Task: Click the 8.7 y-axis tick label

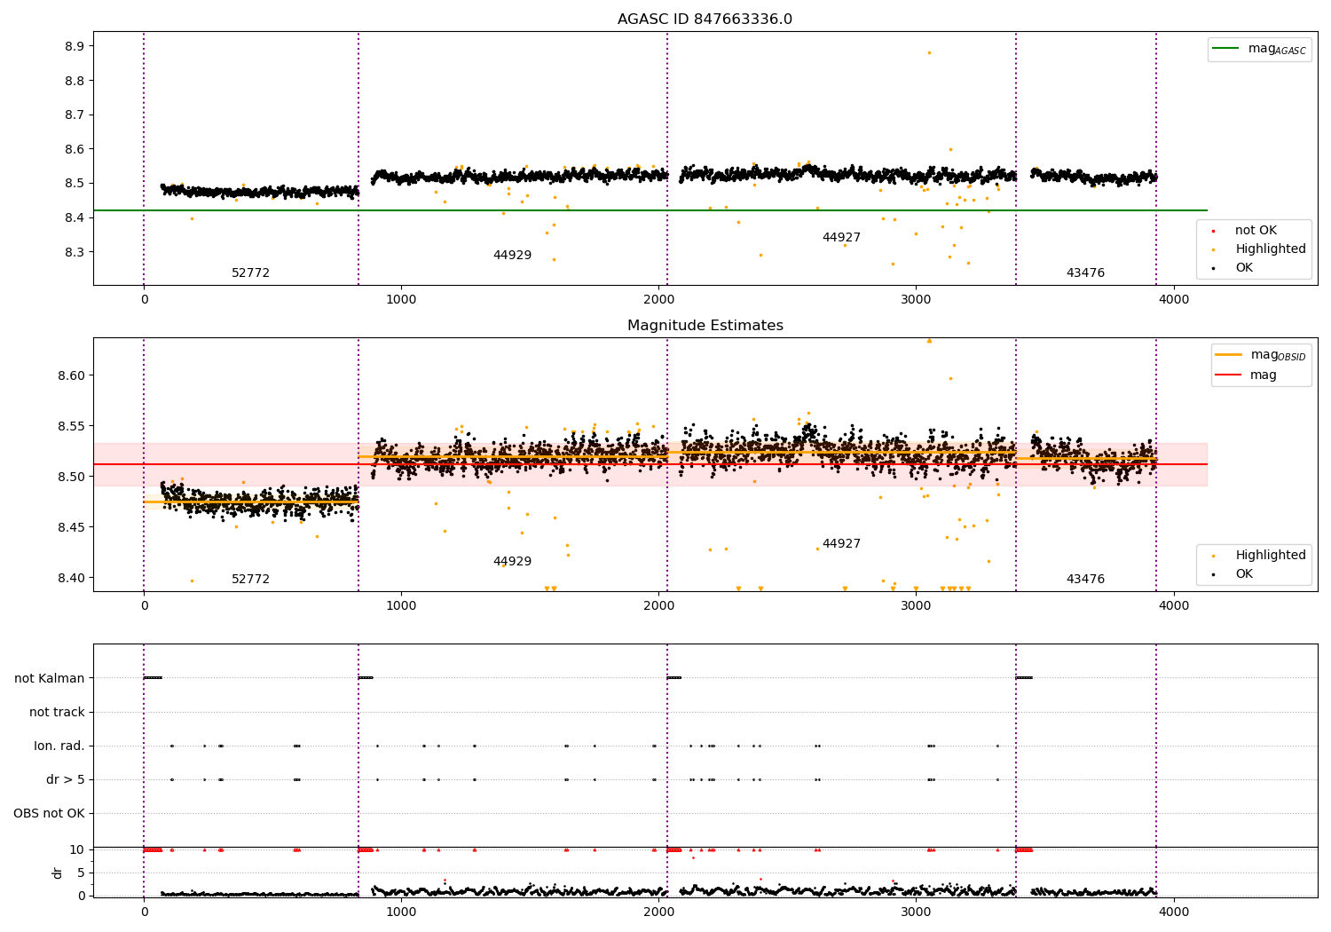Action: (x=74, y=115)
